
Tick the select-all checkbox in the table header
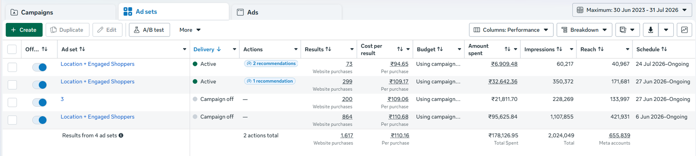tap(12, 49)
